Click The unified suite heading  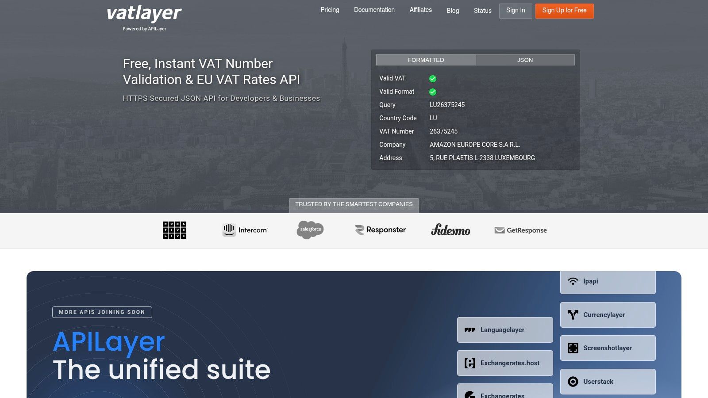click(x=162, y=370)
